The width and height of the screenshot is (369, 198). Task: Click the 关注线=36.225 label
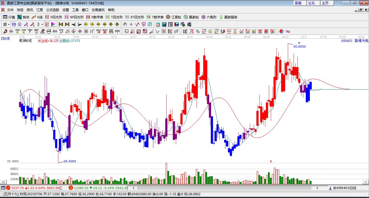(48, 41)
